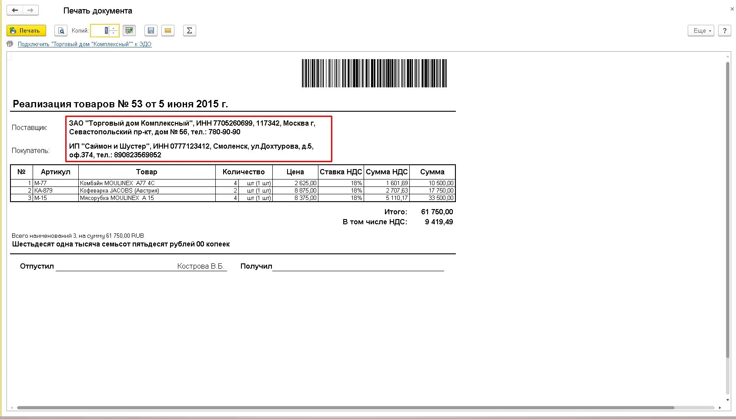Screen dimensions: 736x419
Task: Click the Копий copies input field
Action: click(x=100, y=30)
